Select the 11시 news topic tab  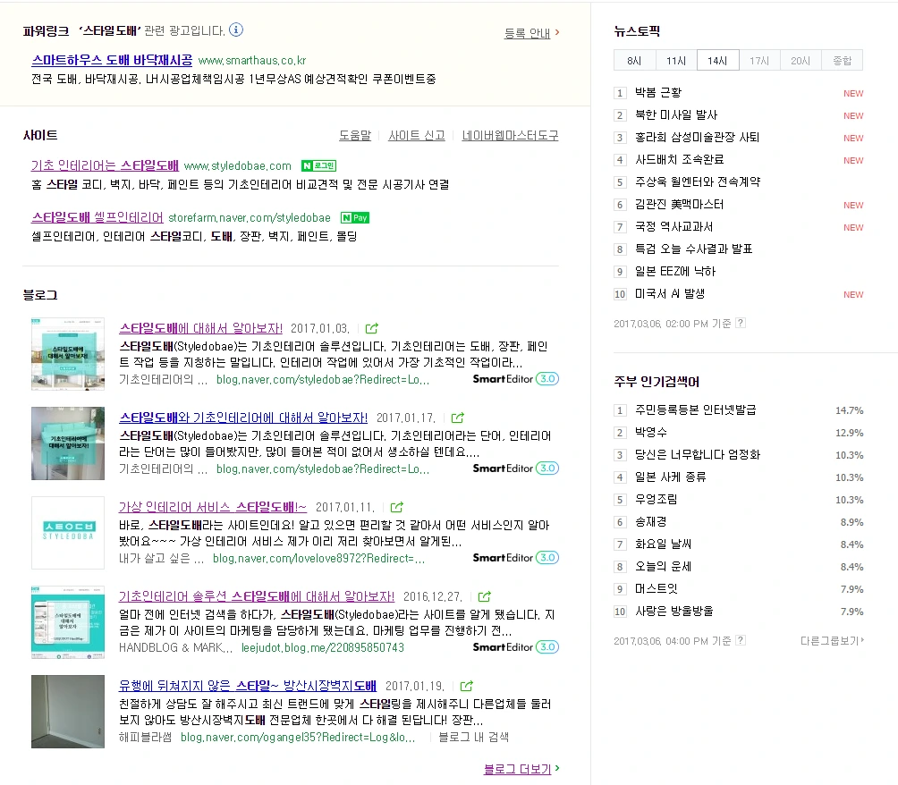(676, 60)
